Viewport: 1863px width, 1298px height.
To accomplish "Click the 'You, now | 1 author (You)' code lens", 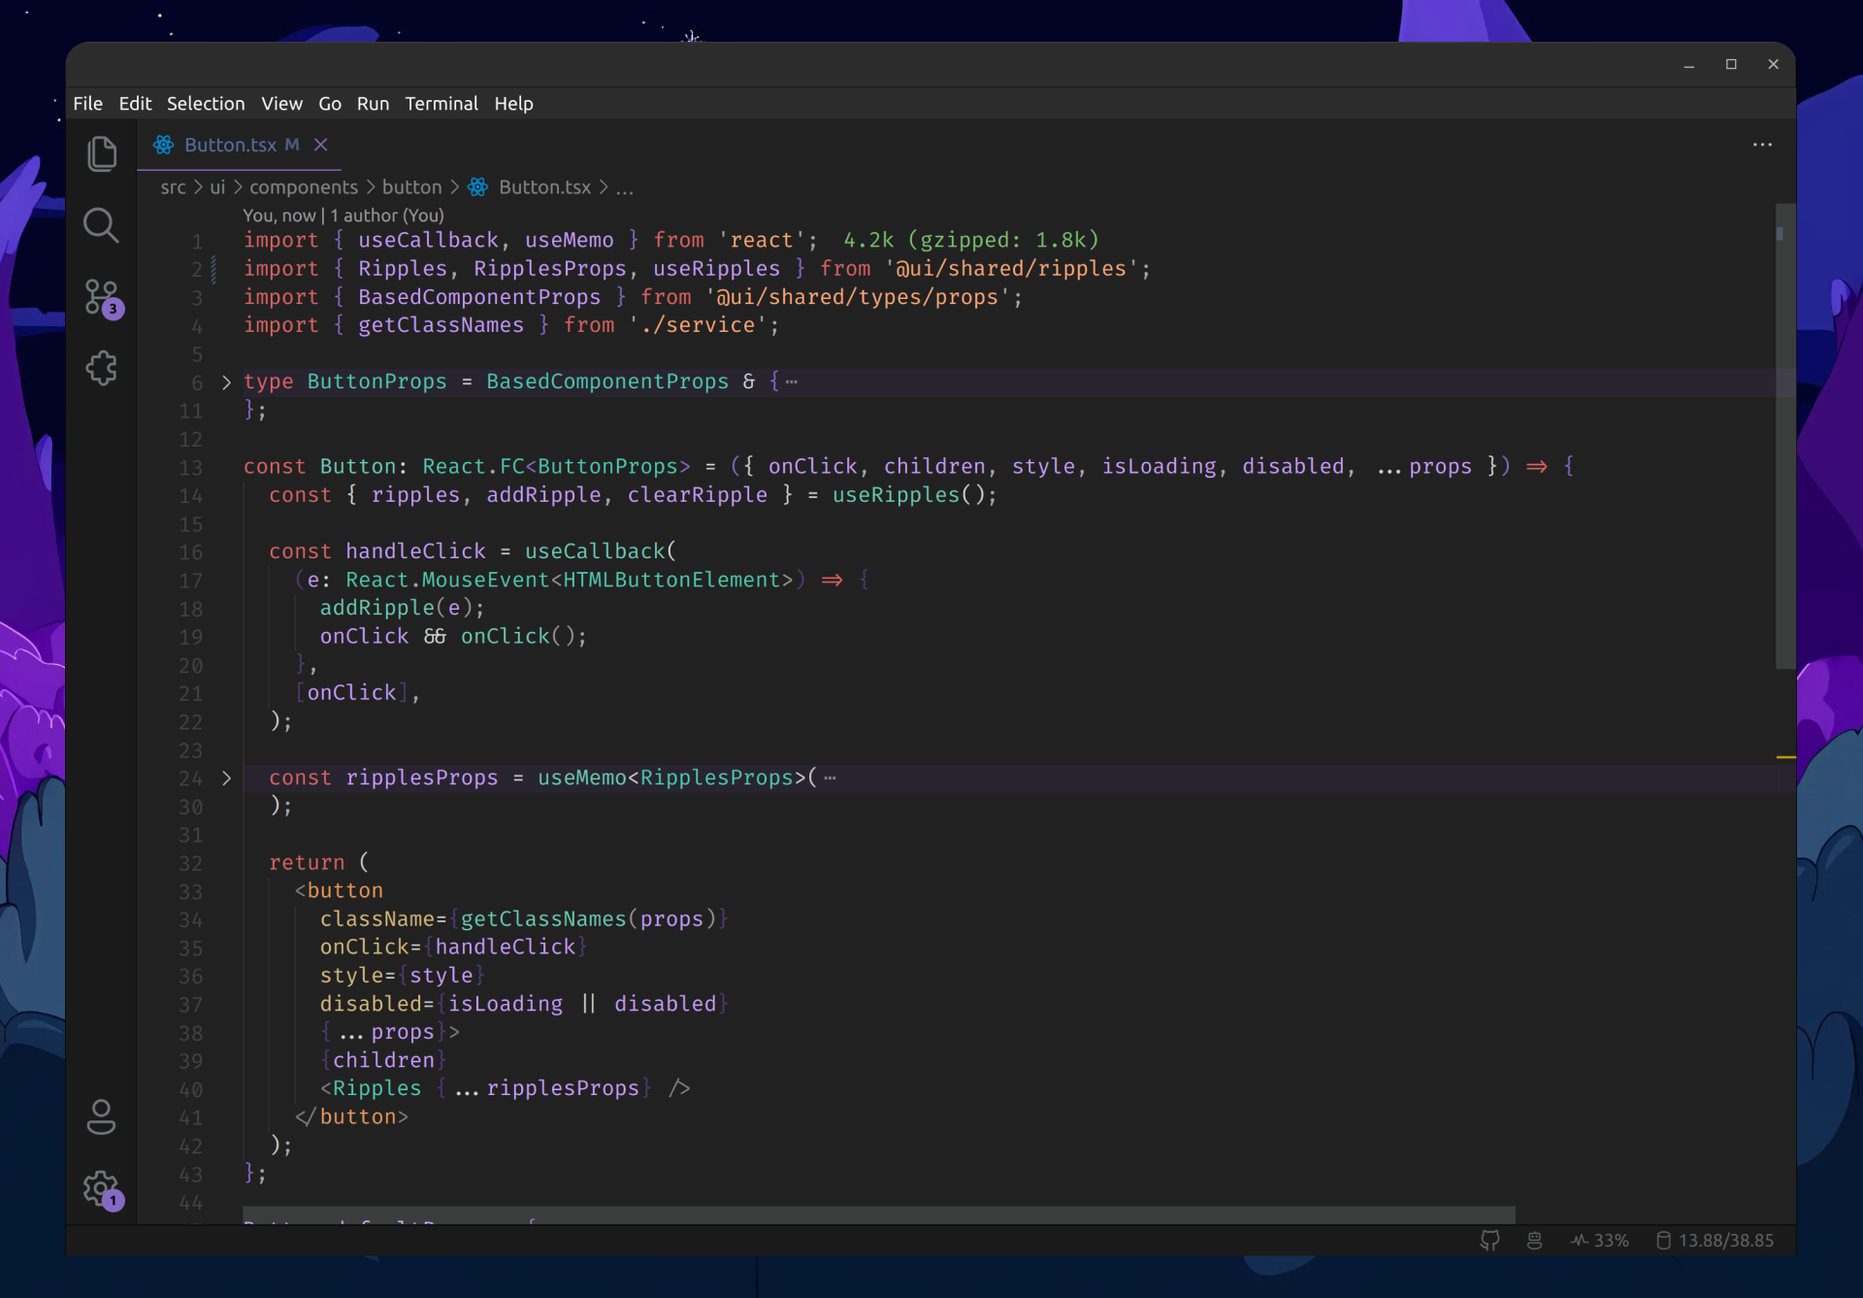I will (343, 216).
